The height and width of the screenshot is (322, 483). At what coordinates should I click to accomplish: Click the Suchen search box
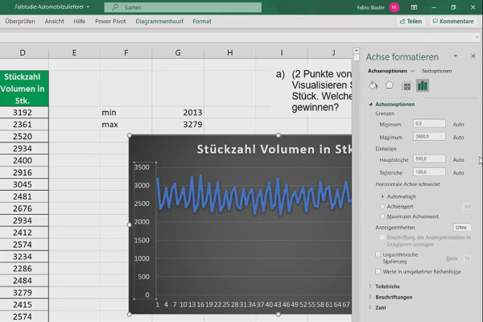pyautogui.click(x=183, y=7)
